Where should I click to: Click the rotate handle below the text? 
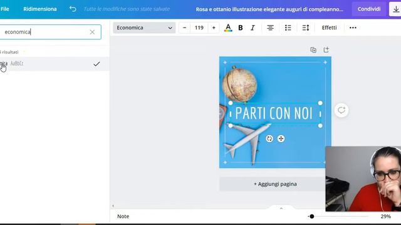tap(269, 139)
